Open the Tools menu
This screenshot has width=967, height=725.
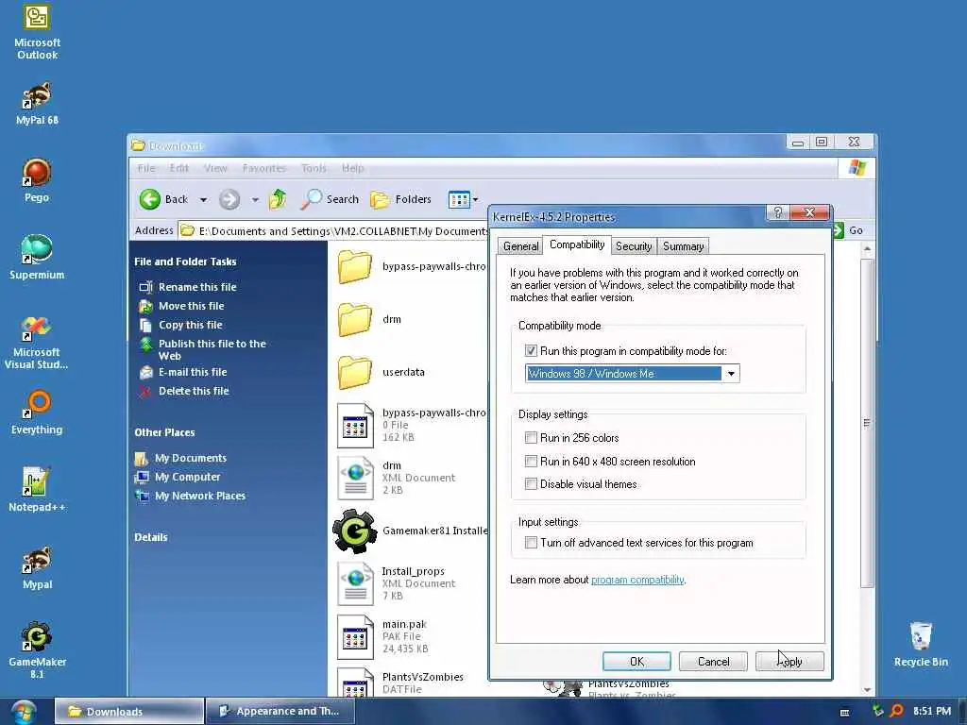(x=314, y=168)
